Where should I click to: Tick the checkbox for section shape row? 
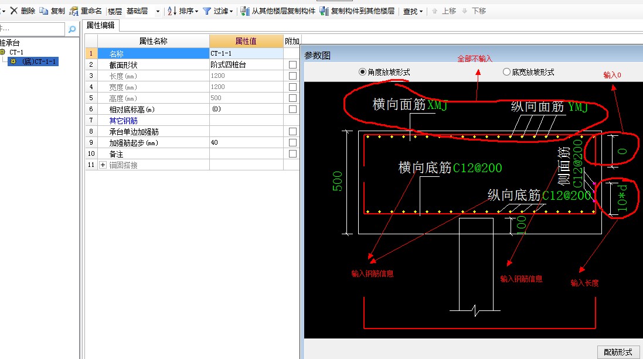(292, 65)
